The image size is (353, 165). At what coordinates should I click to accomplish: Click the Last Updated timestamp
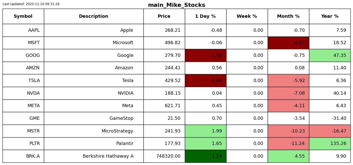31,4
